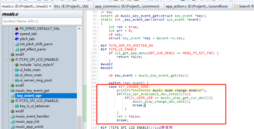
Task: Open the app_action.c tab
Action: tap(197, 6)
